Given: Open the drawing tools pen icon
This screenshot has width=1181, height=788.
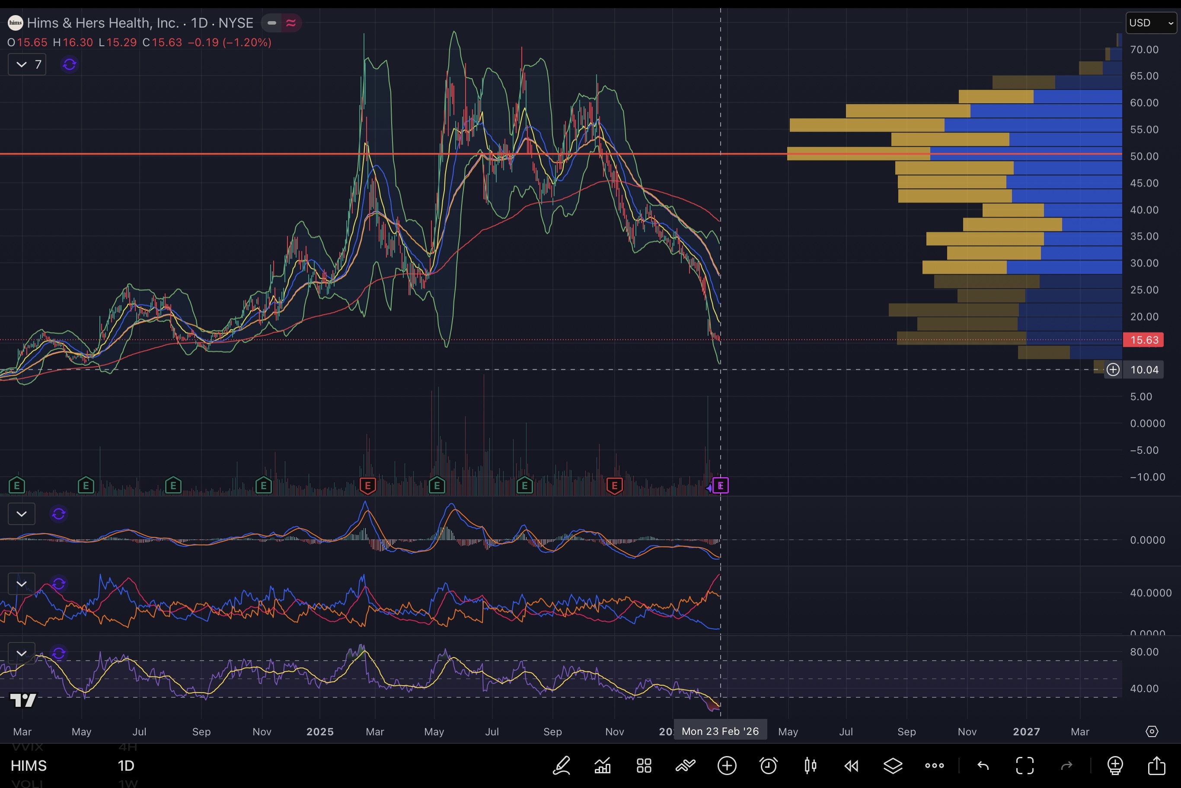Looking at the screenshot, I should [562, 766].
